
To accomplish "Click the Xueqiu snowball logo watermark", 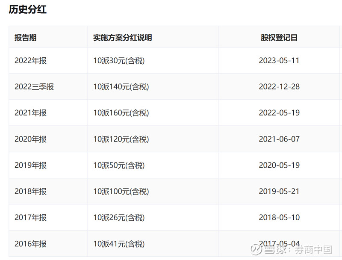I will pyautogui.click(x=256, y=249).
